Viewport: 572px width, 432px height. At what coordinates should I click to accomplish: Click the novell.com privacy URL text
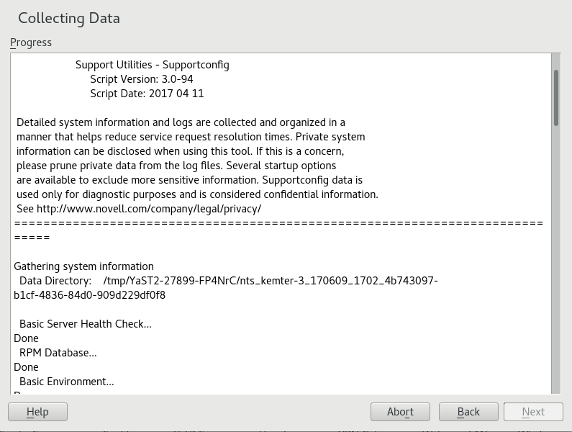(149, 209)
